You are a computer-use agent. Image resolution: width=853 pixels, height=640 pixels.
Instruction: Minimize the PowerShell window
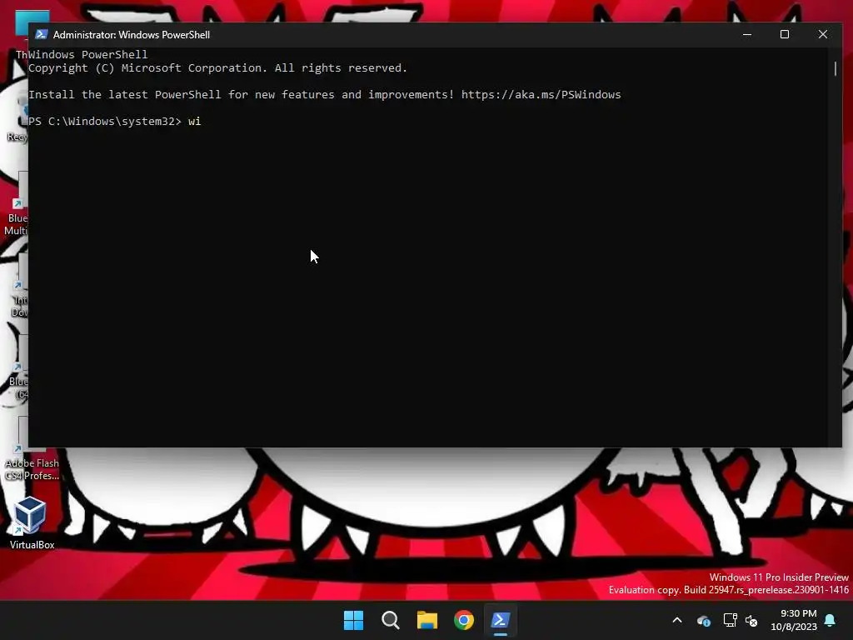(747, 34)
